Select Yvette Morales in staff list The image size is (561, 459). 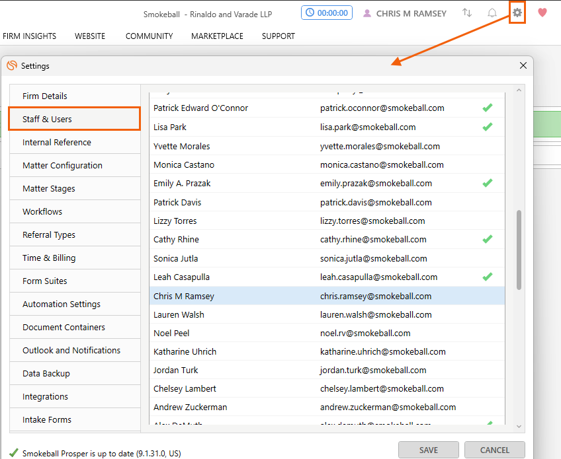click(327, 146)
